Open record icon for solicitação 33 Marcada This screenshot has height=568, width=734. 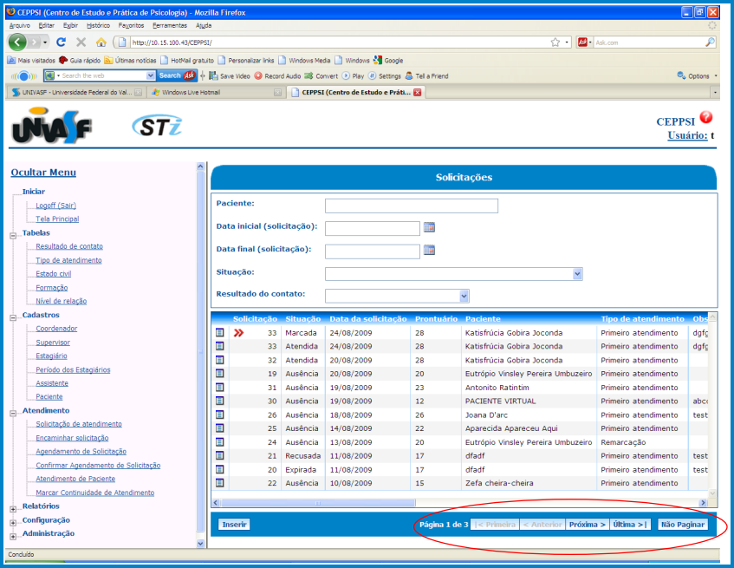point(219,332)
